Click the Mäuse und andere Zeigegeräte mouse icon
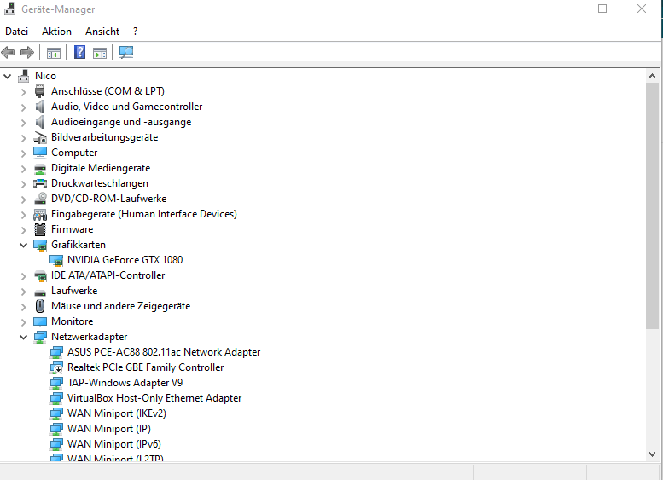Screen dimensions: 663x480 (x=40, y=306)
